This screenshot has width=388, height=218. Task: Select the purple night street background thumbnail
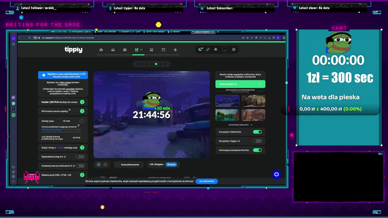coord(227,101)
